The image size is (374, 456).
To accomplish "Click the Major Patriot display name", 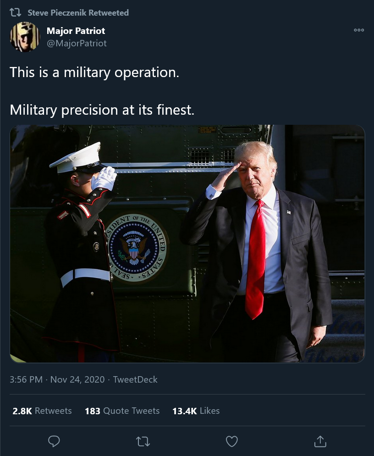I will [76, 31].
